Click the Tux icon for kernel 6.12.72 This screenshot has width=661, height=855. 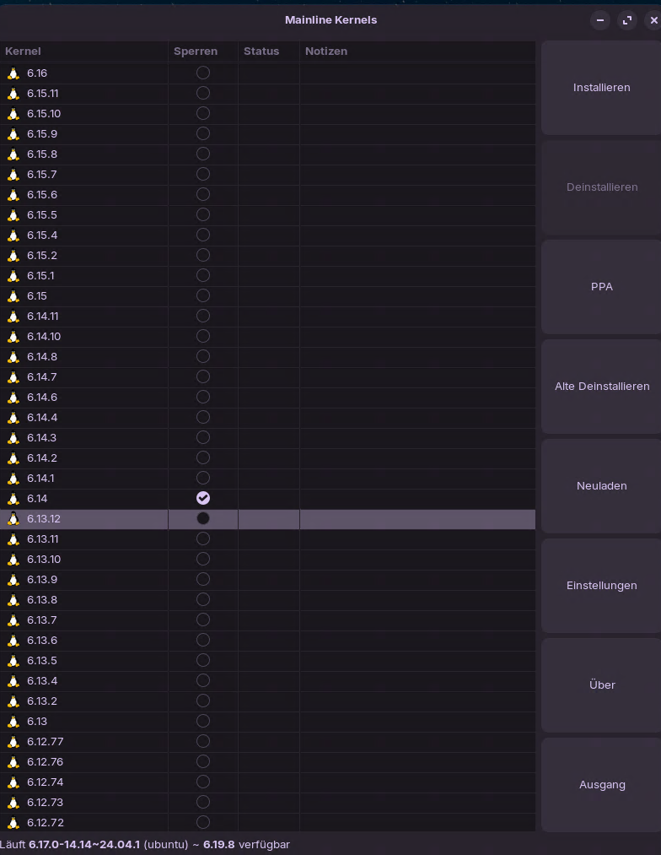click(13, 823)
